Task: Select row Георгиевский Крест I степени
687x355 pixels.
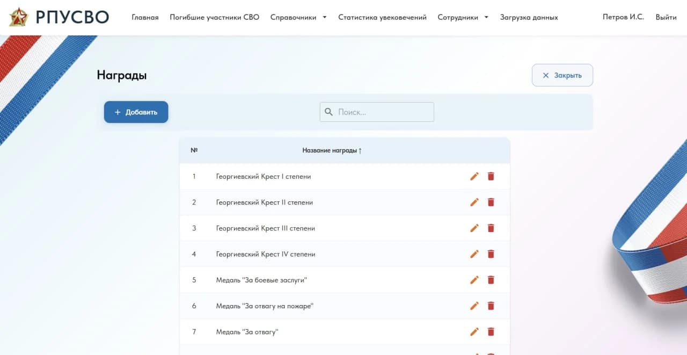Action: (345, 176)
